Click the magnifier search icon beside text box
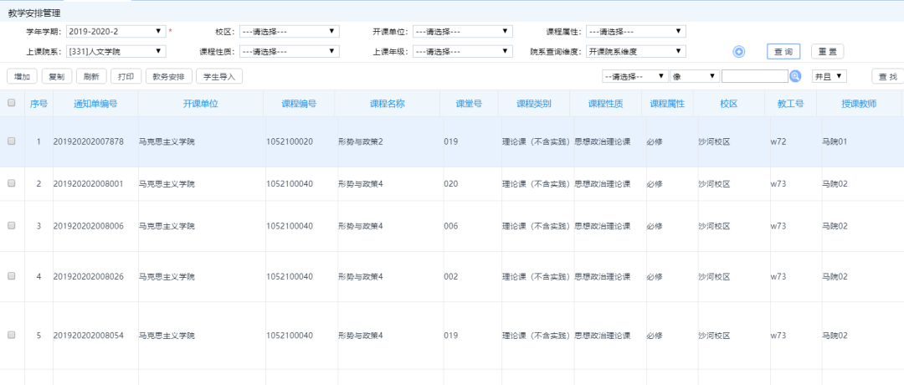 795,76
